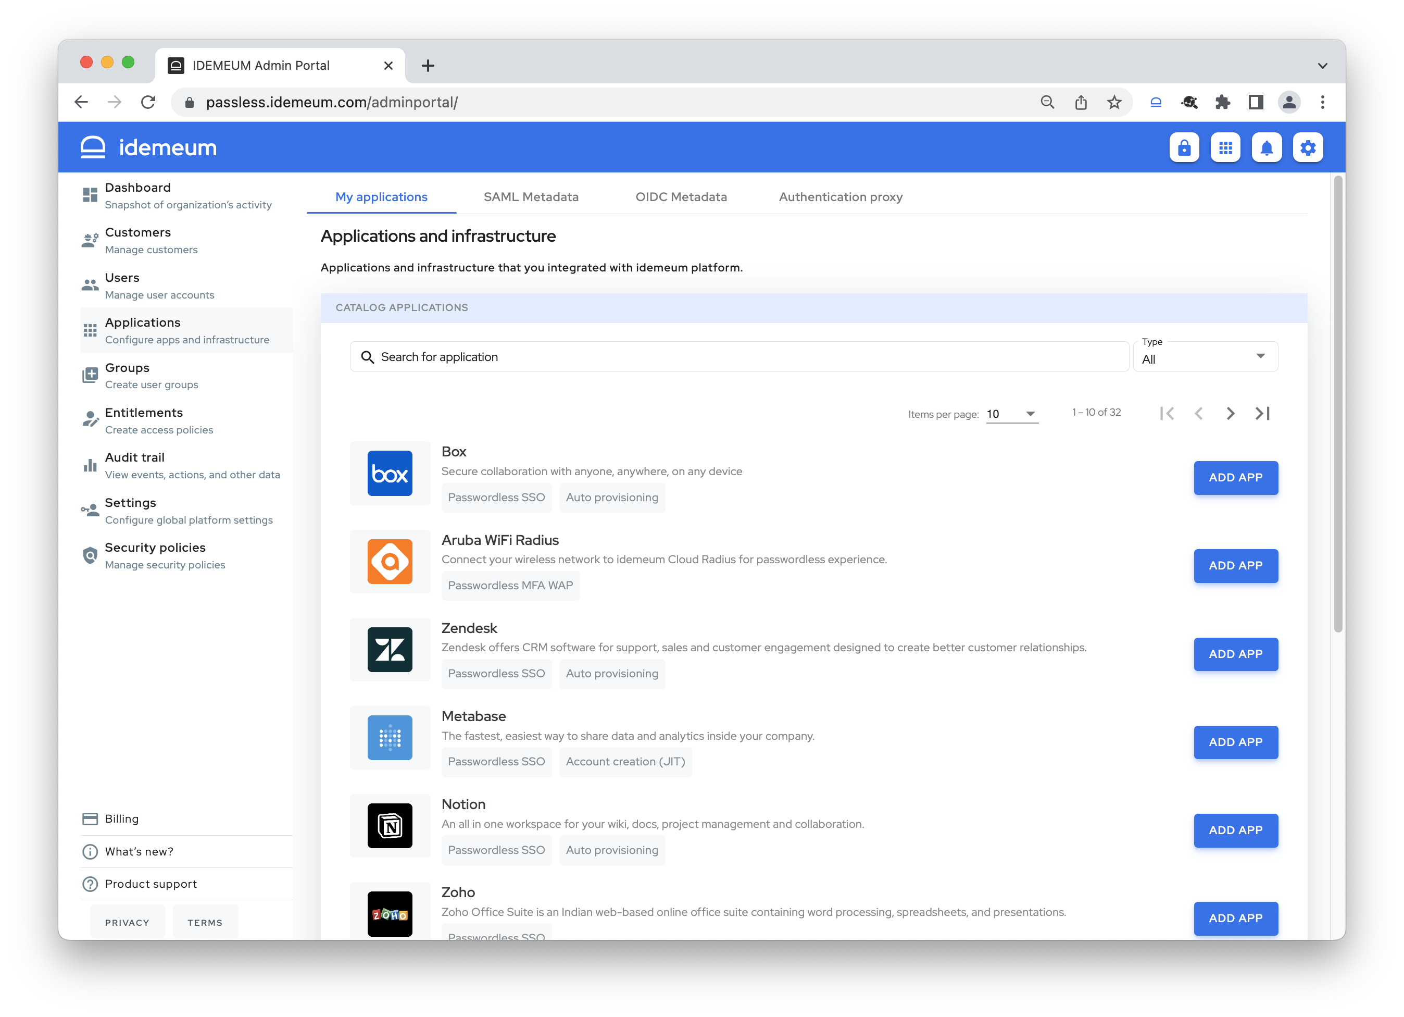Open Customers in the sidebar
The height and width of the screenshot is (1017, 1404).
186,240
